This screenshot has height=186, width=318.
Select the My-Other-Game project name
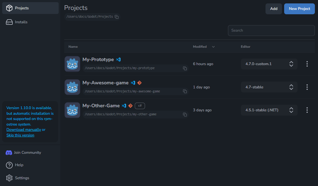[x=101, y=106]
